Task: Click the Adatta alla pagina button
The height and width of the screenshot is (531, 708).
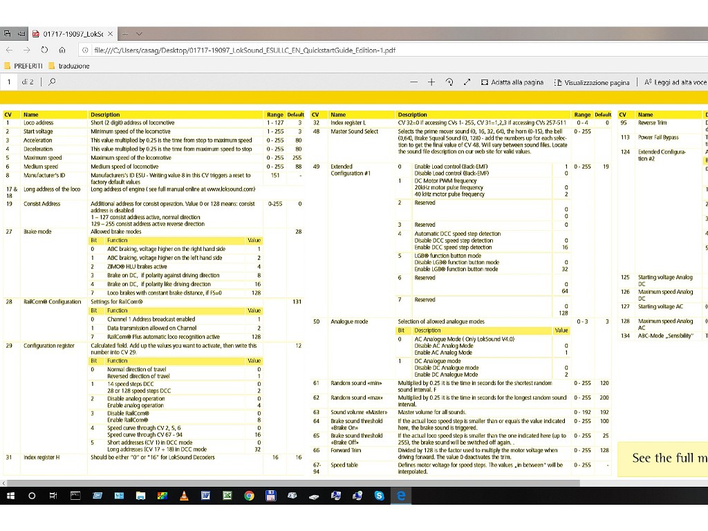Action: point(512,82)
